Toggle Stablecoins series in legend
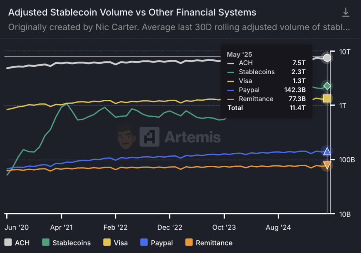This screenshot has width=361, height=253. tap(66, 243)
